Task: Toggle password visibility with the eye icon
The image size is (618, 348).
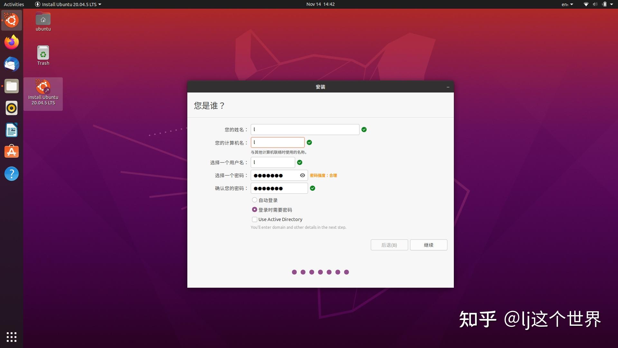Action: pos(302,175)
